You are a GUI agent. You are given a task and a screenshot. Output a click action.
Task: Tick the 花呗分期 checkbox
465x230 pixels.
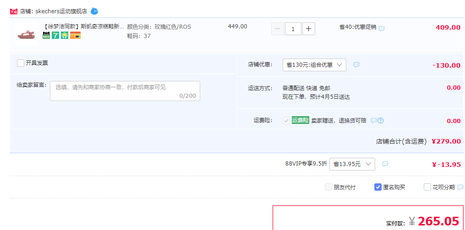click(427, 187)
